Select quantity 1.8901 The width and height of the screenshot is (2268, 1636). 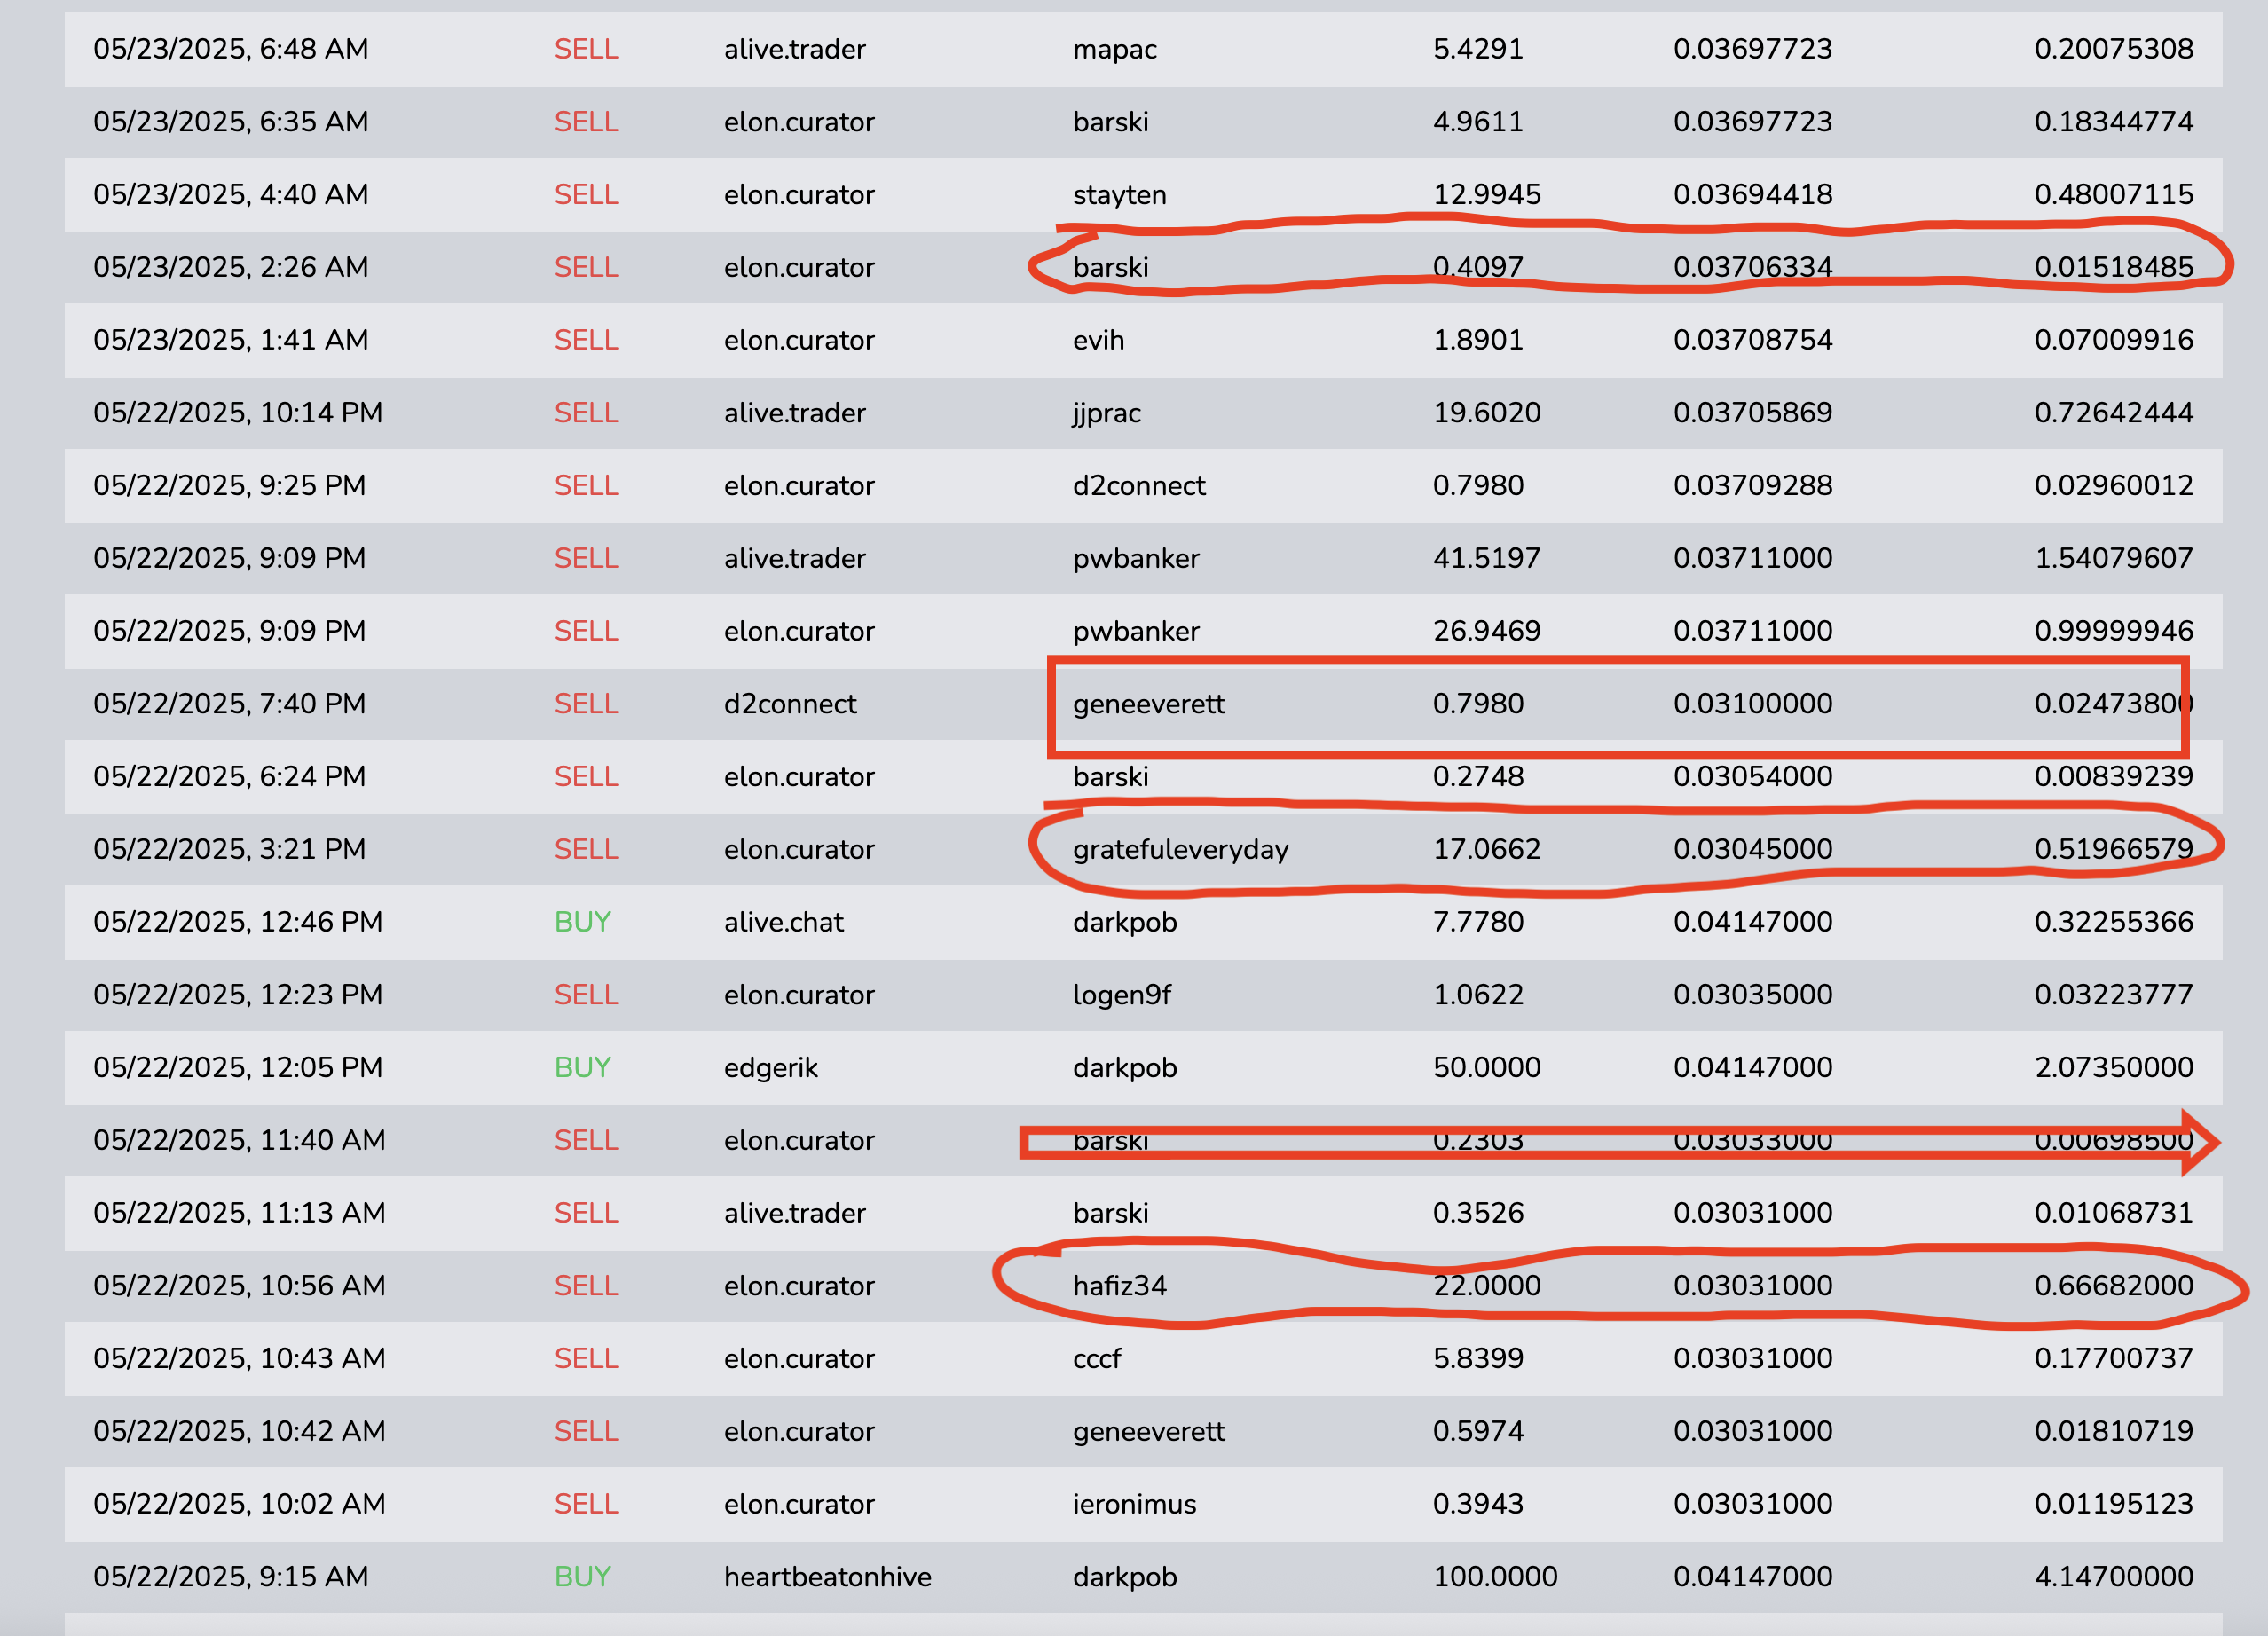(x=1477, y=340)
